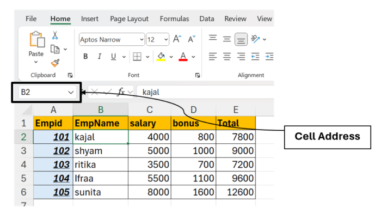The height and width of the screenshot is (213, 381).
Task: Click the formula bar Cancel X
Action: (95, 92)
